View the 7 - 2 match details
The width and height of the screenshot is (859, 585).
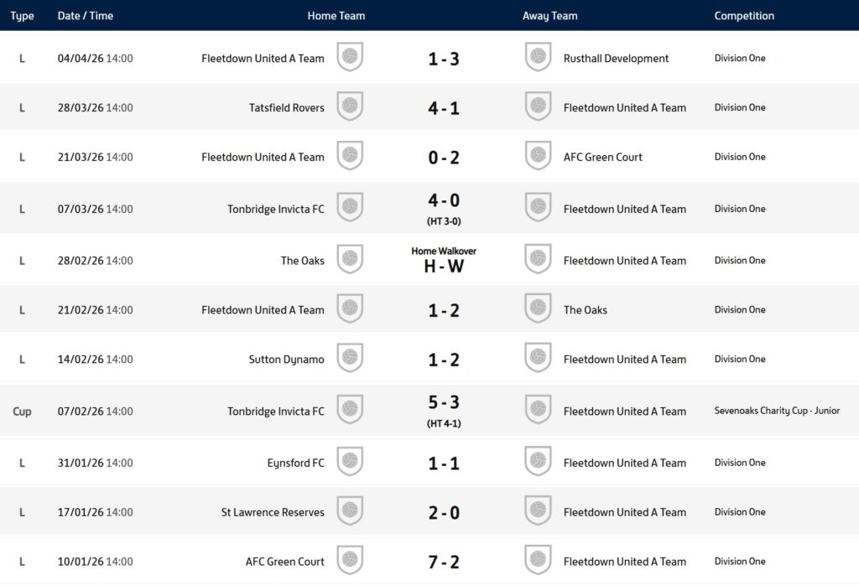(444, 562)
